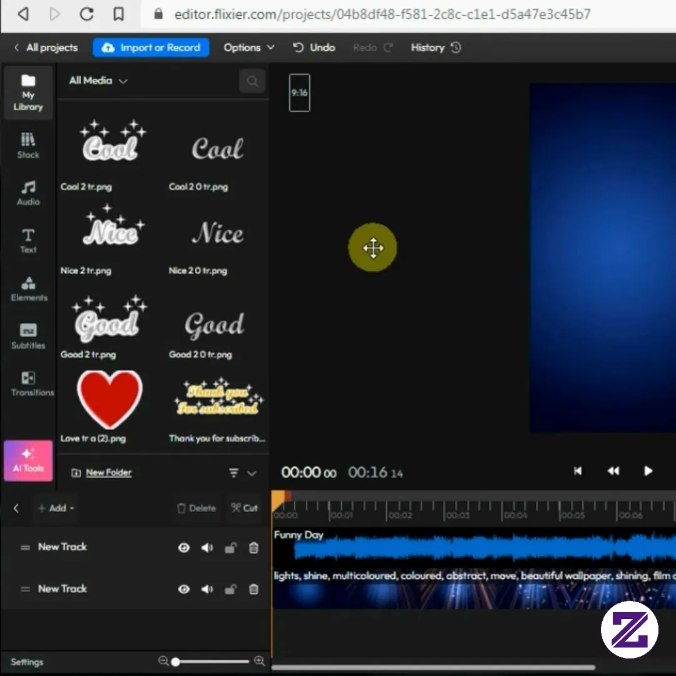676x676 pixels.
Task: Zoom in the timeline
Action: tap(260, 661)
